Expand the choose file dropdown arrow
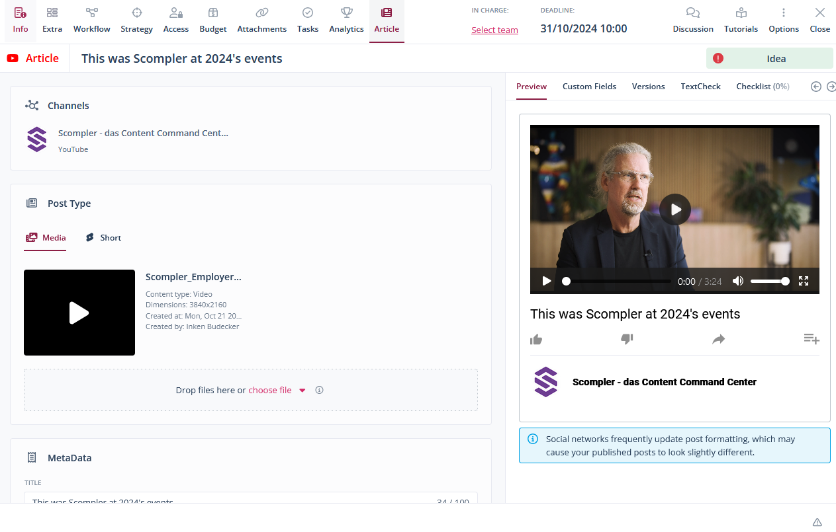 click(302, 391)
